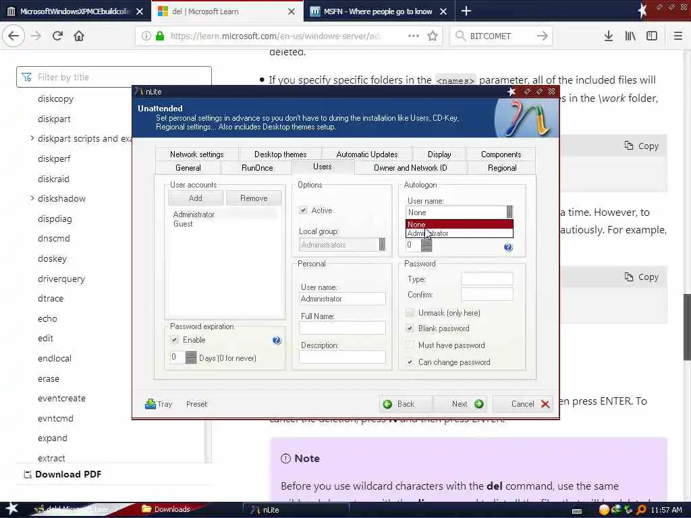Click the magnifier tray icon
The height and width of the screenshot is (518, 691).
point(641,510)
